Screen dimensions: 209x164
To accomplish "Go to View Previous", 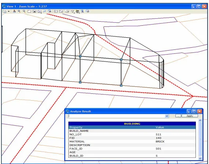I will [56, 11].
